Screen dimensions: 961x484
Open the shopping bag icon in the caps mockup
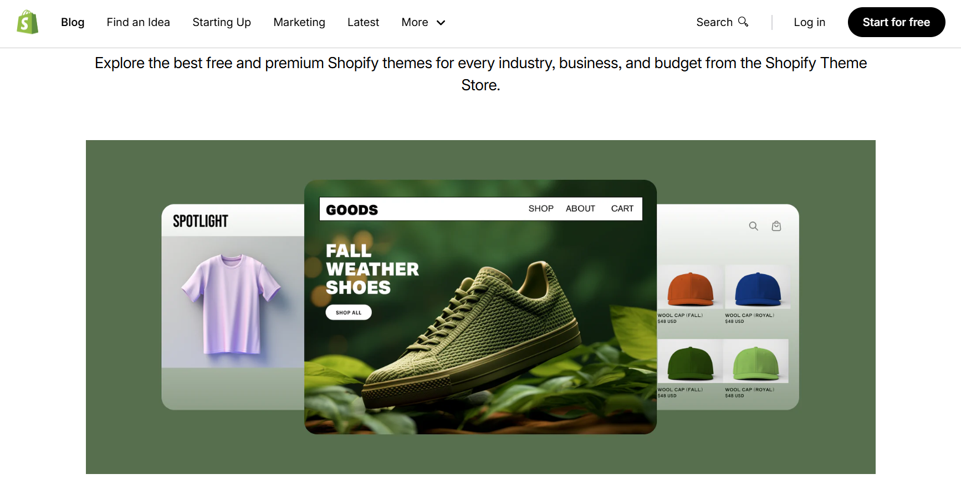coord(776,226)
